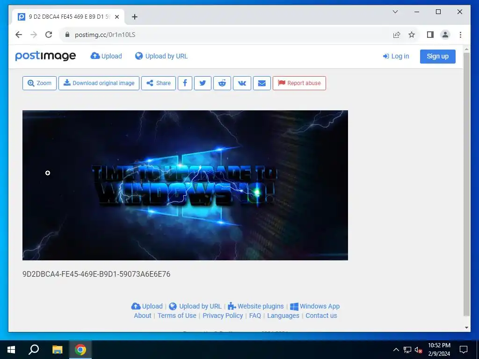This screenshot has width=479, height=359.
Task: View site information via lock icon
Action: [x=67, y=35]
